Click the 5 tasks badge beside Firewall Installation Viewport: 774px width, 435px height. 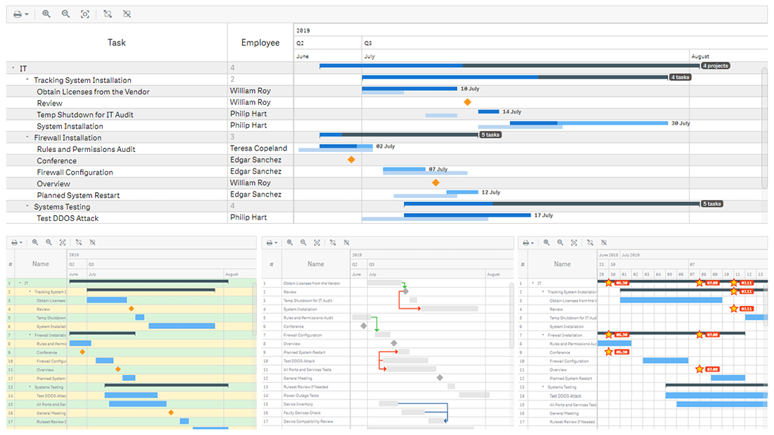tap(490, 134)
